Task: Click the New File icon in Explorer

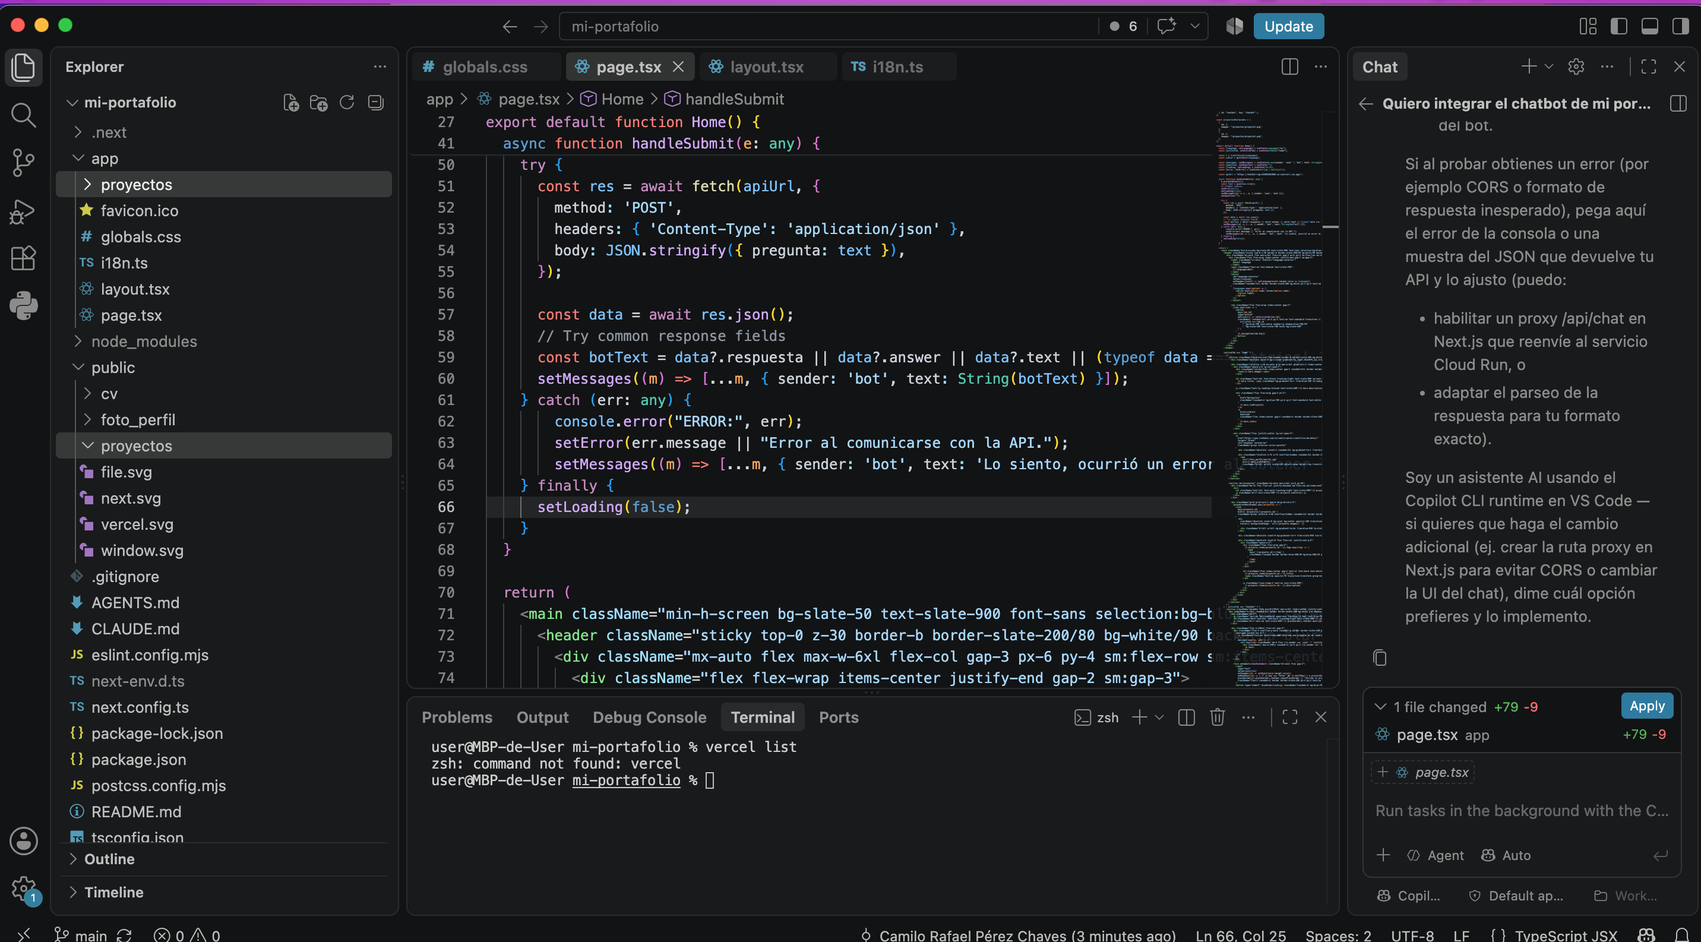Action: point(290,102)
